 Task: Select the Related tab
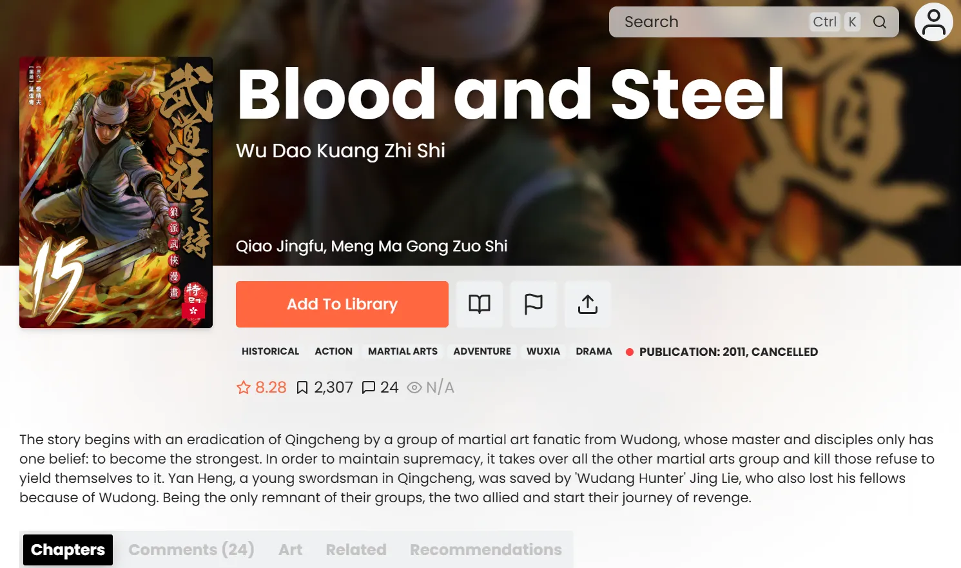point(356,550)
